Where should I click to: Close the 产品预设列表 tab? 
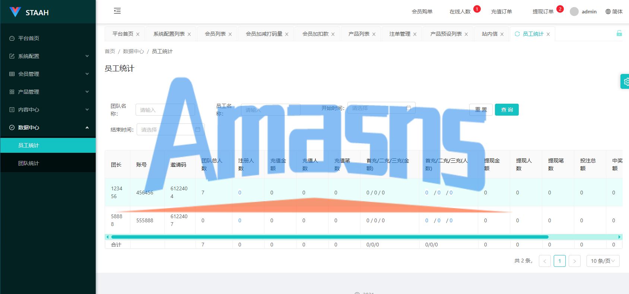(x=466, y=34)
